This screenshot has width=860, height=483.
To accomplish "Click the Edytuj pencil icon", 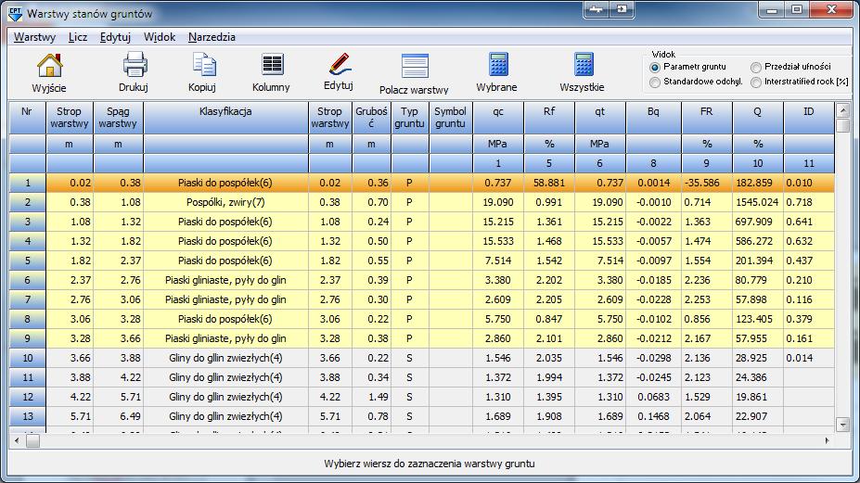I will [340, 64].
